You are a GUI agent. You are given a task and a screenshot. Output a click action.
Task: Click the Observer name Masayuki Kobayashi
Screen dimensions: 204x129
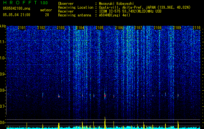click(x=116, y=4)
